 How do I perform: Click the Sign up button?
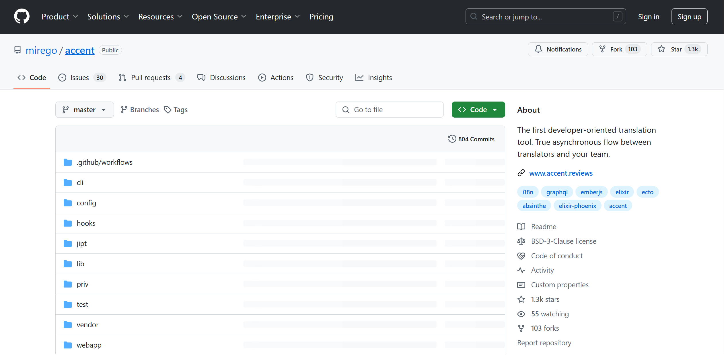point(689,17)
